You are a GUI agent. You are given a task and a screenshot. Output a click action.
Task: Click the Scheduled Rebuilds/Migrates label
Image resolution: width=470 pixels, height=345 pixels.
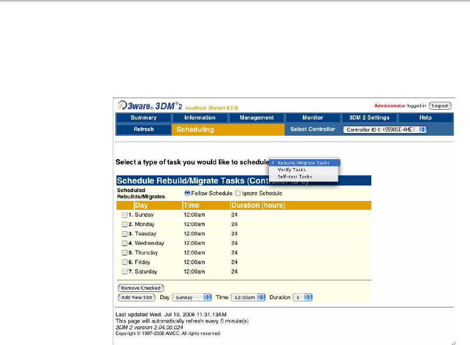[x=141, y=194]
